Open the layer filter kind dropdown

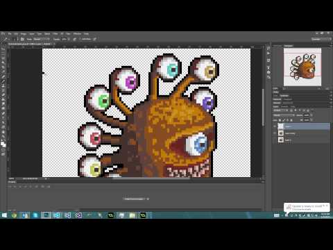click(281, 110)
